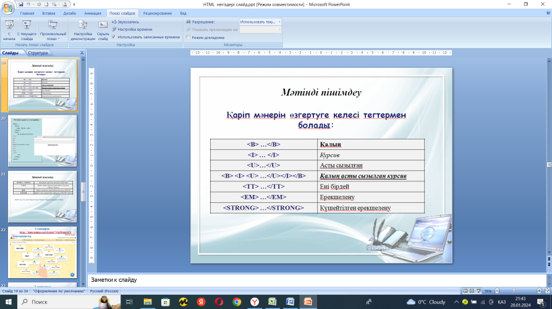Click Звукозапись record narration
Viewport: 552px width, 309px height.
[125, 22]
